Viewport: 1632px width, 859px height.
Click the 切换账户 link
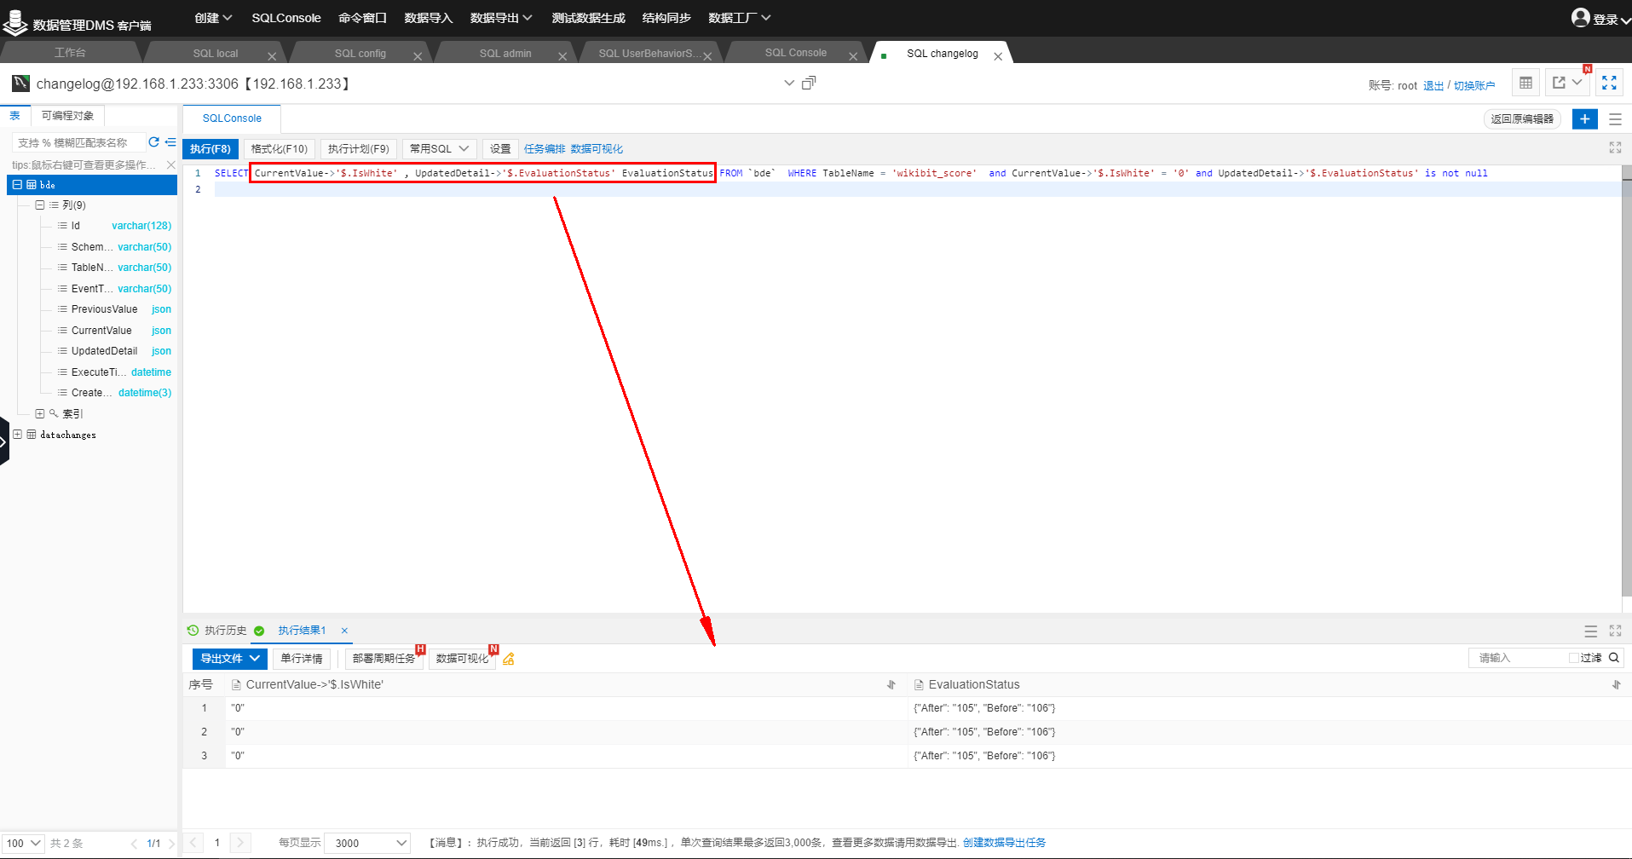coord(1474,85)
